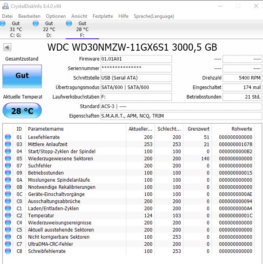Viewport: 263px width, 264px height.
Task: Click the Parametername column header
Action: coord(76,129)
